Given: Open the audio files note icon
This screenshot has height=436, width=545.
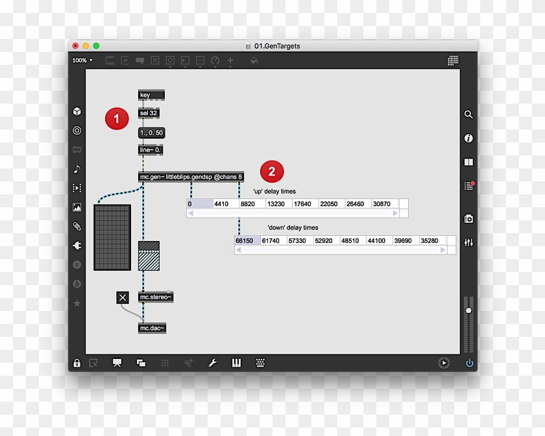Looking at the screenshot, I should point(77,169).
